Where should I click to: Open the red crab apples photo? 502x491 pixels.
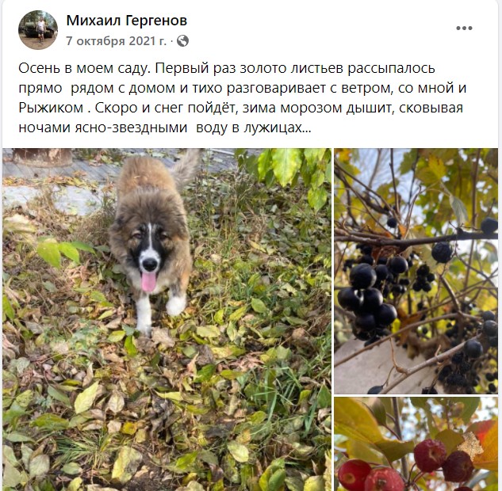click(416, 444)
